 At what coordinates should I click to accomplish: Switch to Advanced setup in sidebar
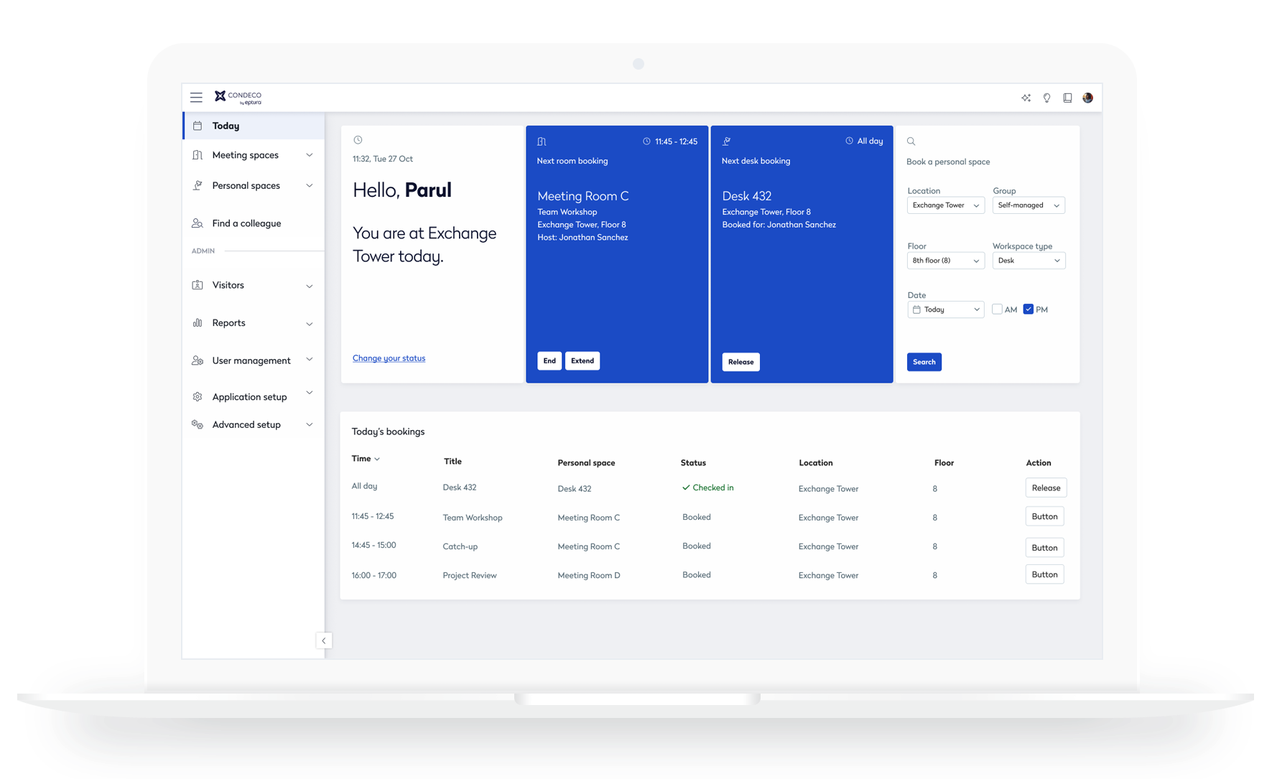(246, 424)
